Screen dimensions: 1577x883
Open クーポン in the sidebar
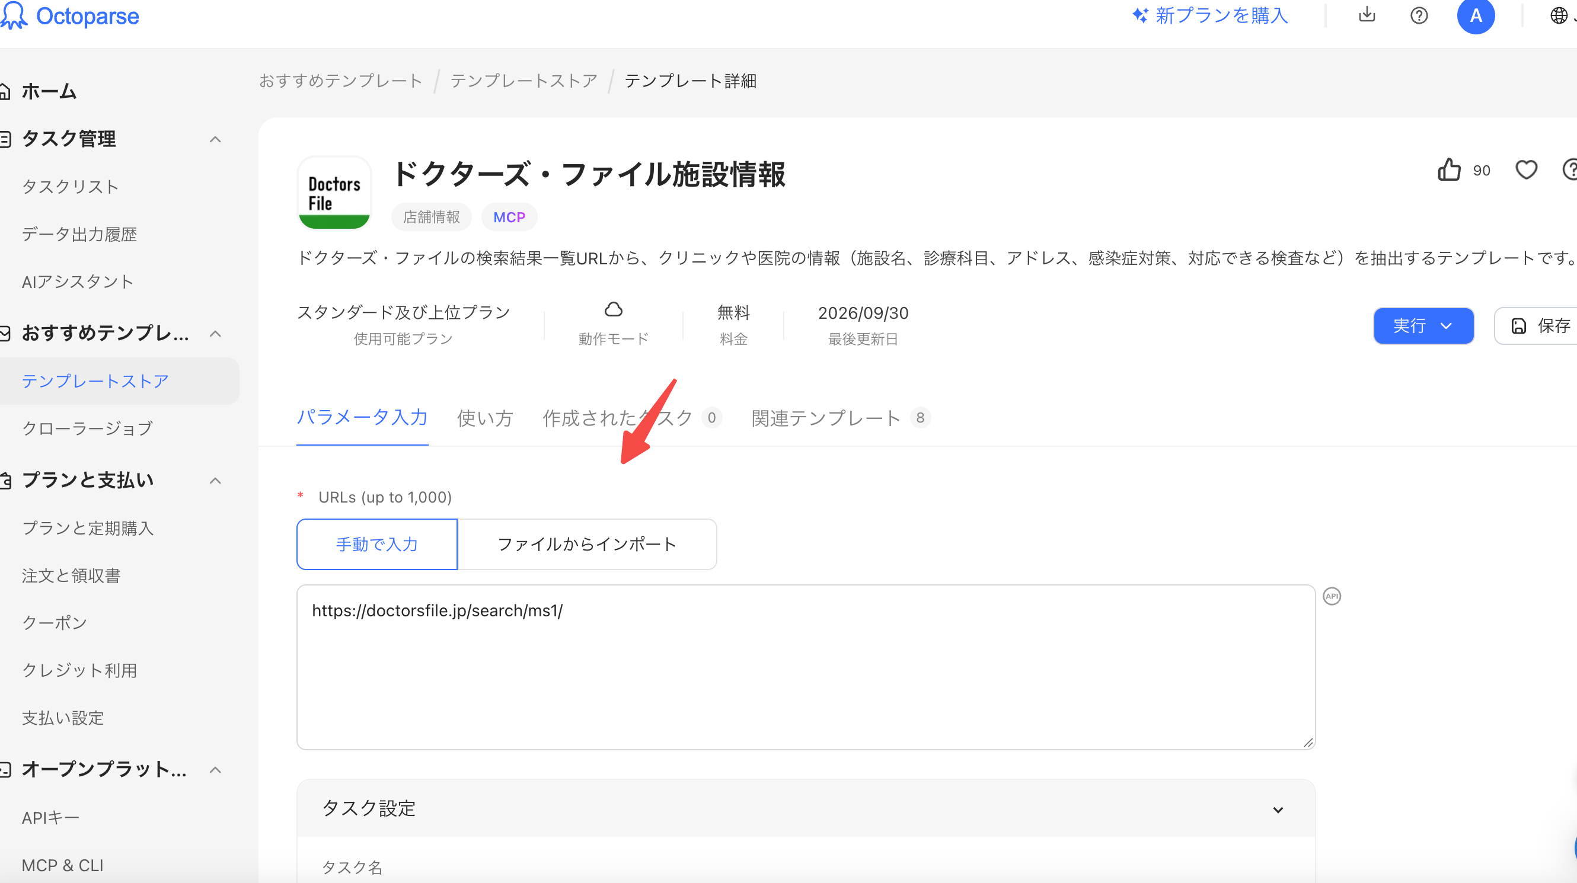[x=55, y=623]
